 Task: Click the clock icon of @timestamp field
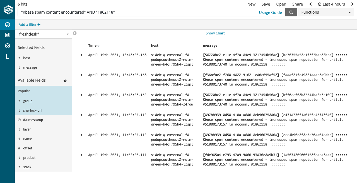click(x=19, y=120)
